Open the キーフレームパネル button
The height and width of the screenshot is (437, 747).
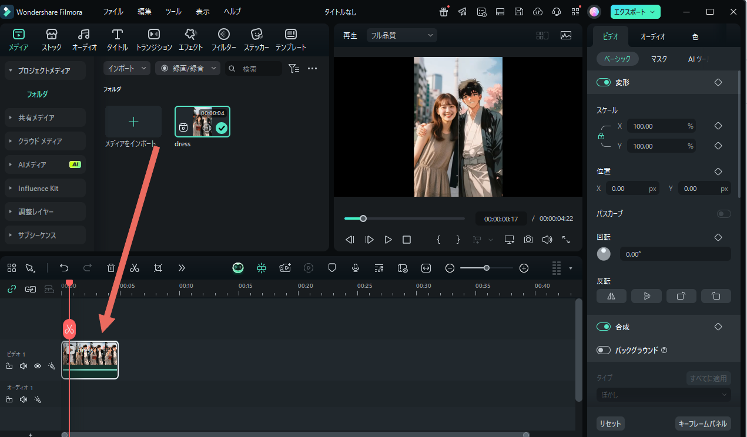703,423
